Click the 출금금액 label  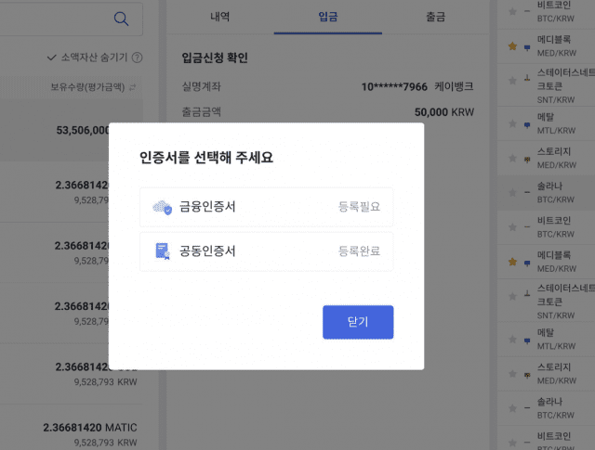pyautogui.click(x=202, y=112)
